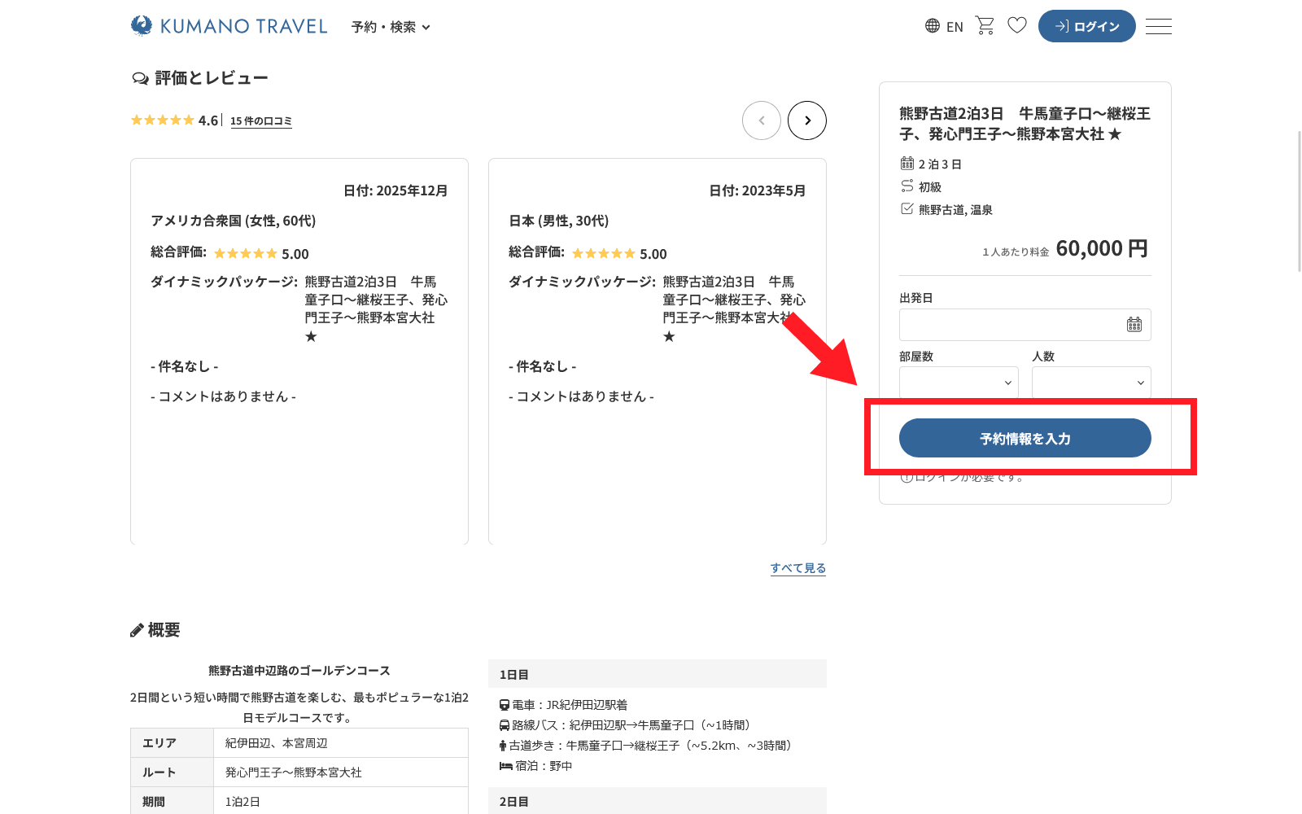The height and width of the screenshot is (814, 1302).
Task: Open the 人数 dropdown
Action: pos(1090,383)
